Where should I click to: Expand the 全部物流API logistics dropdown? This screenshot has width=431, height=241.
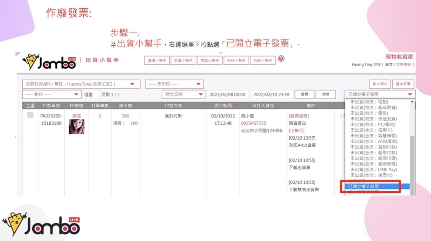pos(81,84)
